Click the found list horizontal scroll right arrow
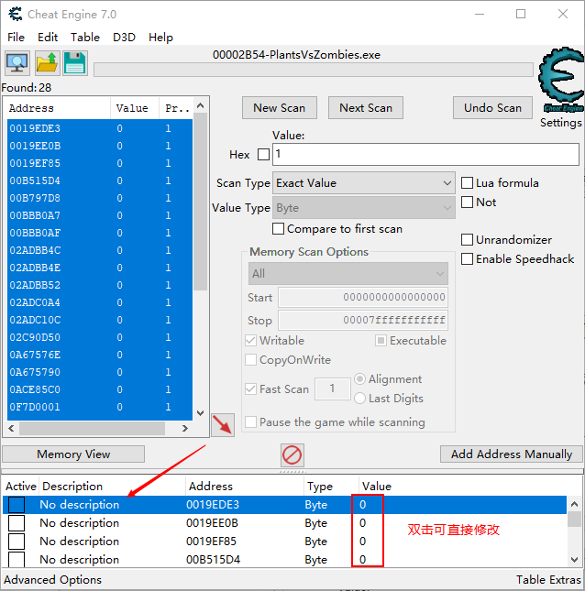This screenshot has width=585, height=591. (x=185, y=429)
